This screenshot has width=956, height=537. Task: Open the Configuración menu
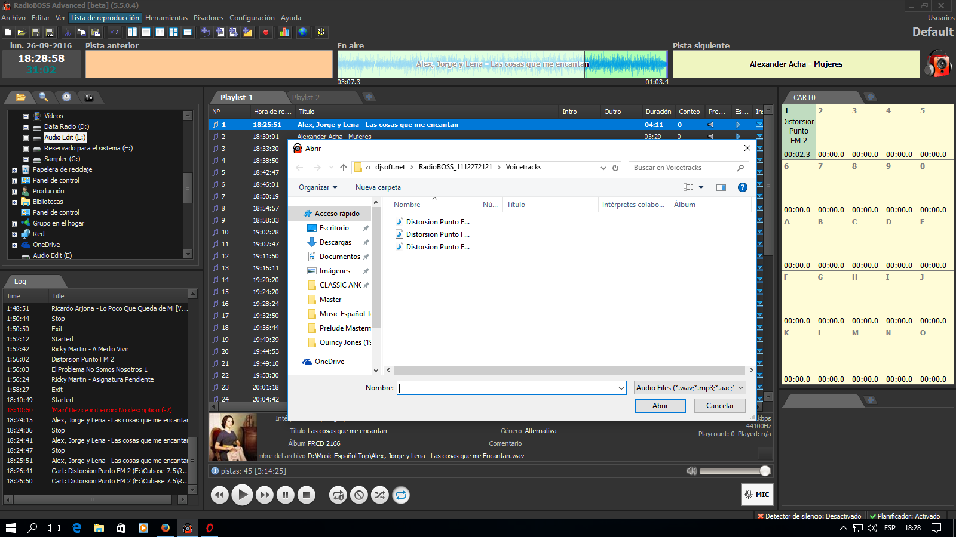click(x=252, y=18)
